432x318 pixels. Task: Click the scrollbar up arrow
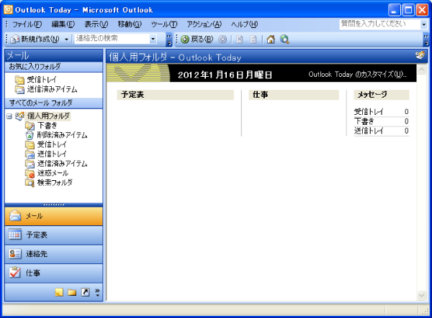click(421, 70)
